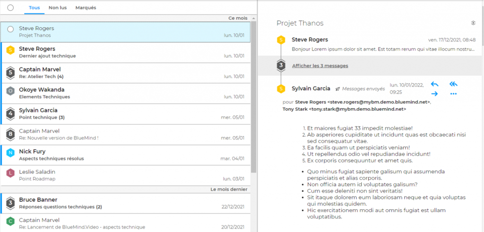Click Nick Fury's blue hexagon avatar
The width and height of the screenshot is (484, 232).
click(x=10, y=153)
